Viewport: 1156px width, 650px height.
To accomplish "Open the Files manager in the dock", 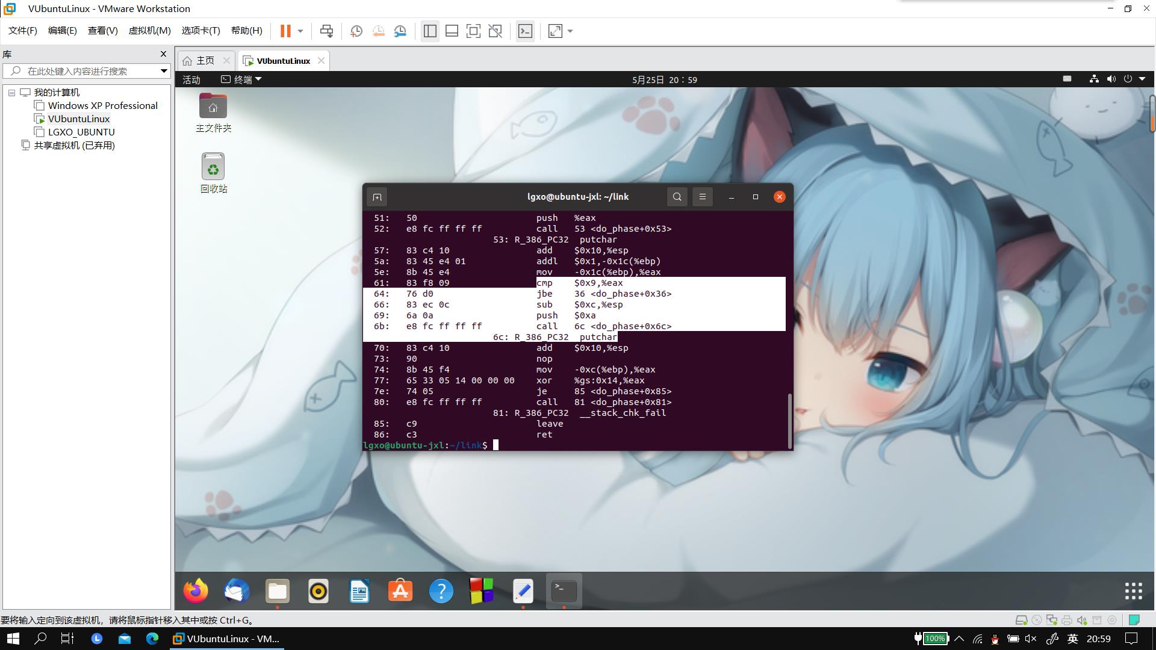I will pyautogui.click(x=277, y=591).
